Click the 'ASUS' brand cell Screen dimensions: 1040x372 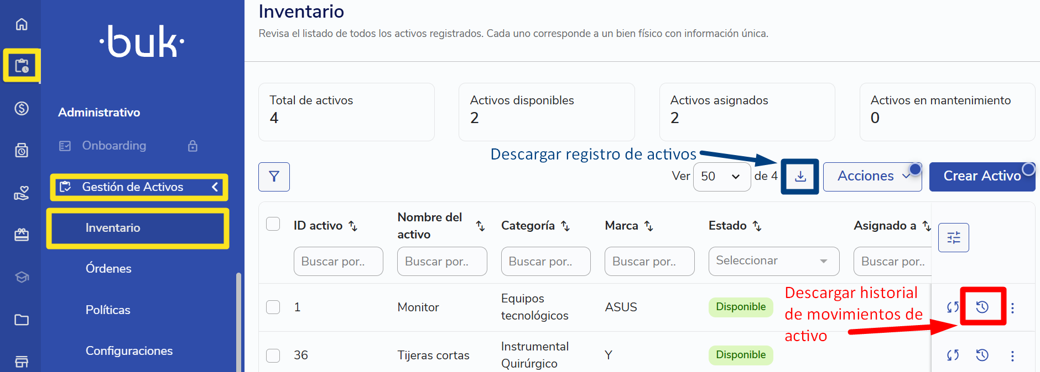point(621,307)
